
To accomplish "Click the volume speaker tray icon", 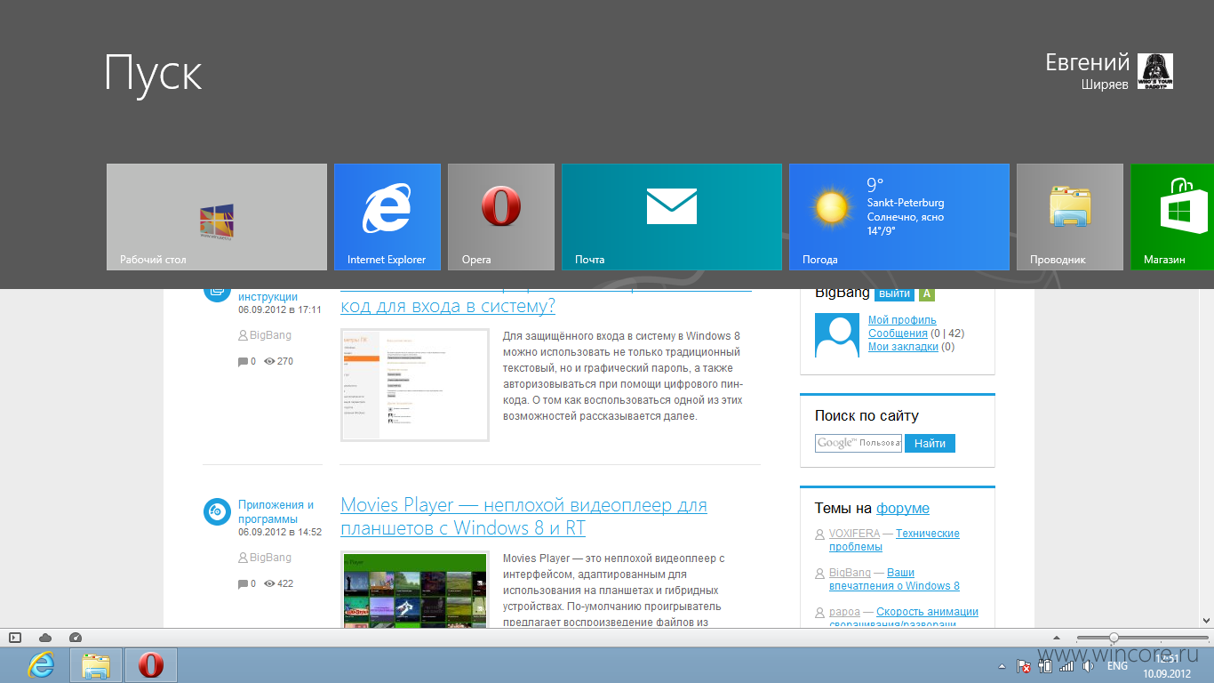I will 1088,665.
